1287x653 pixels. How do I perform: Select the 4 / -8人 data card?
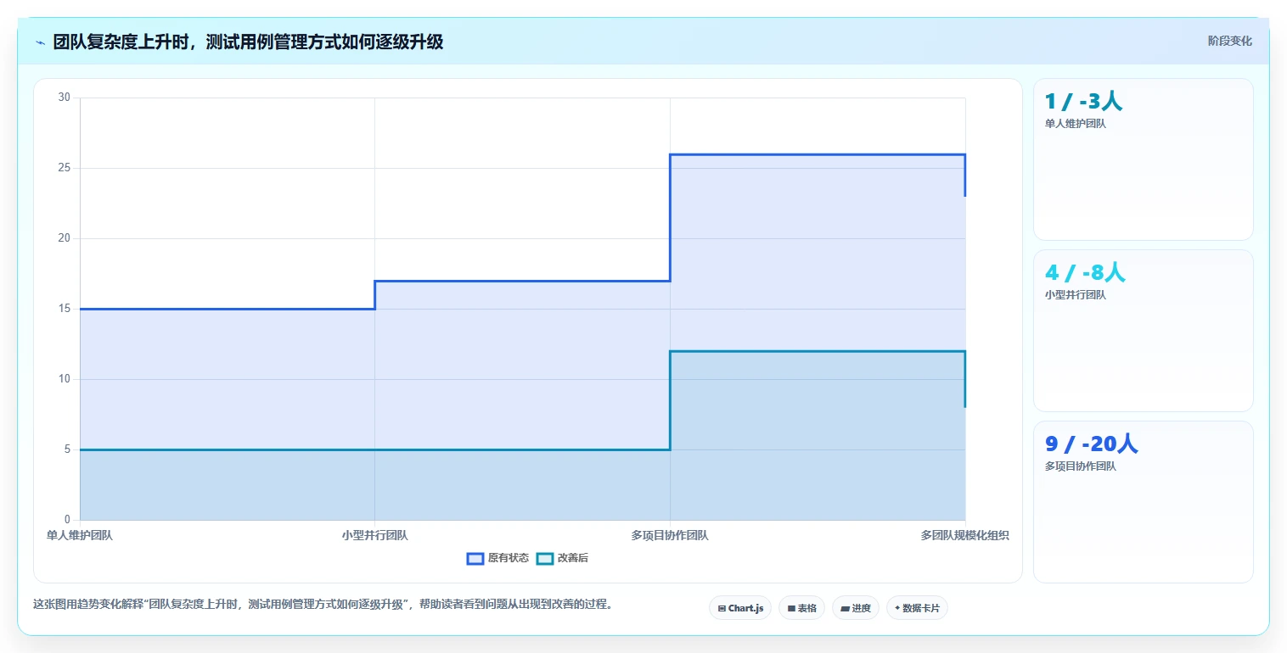pos(1143,331)
